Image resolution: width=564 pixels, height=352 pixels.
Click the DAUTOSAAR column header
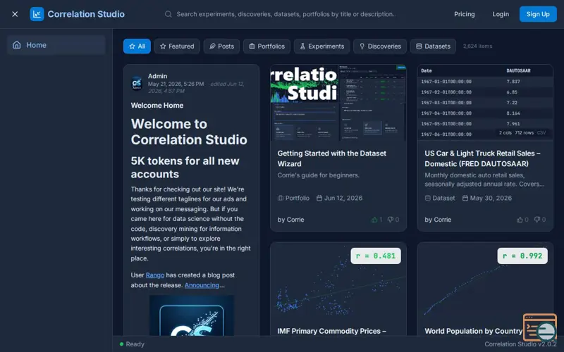pos(518,71)
